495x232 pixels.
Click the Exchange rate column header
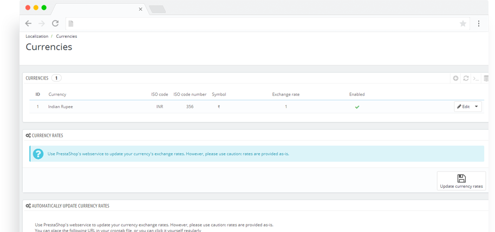[286, 94]
